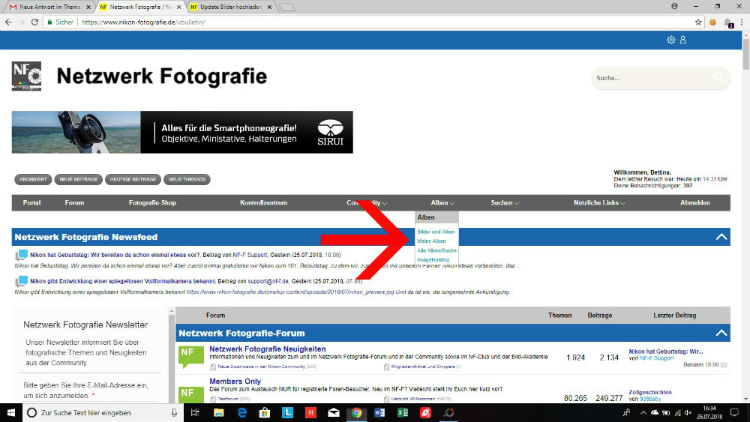Go to Forum in the navigation bar
The image size is (750, 422).
(74, 202)
